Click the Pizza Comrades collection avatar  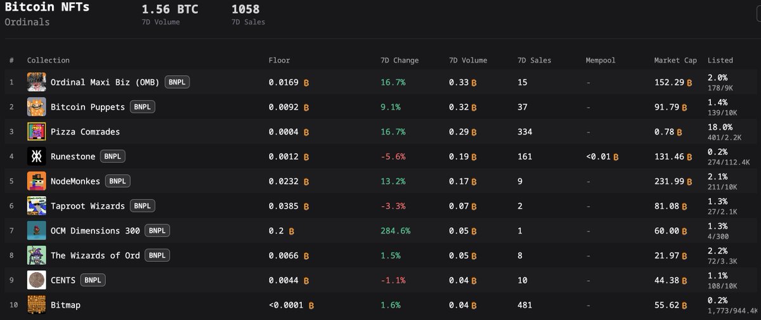click(x=36, y=132)
